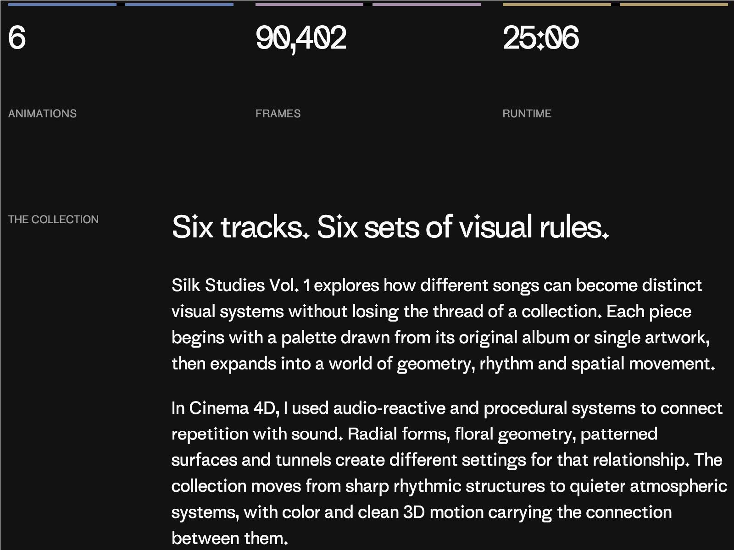This screenshot has width=734, height=550.
Task: Click the closing words between them
Action: (x=230, y=538)
